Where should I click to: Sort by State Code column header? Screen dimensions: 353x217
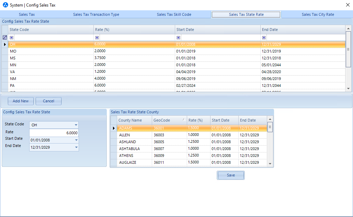[51, 30]
